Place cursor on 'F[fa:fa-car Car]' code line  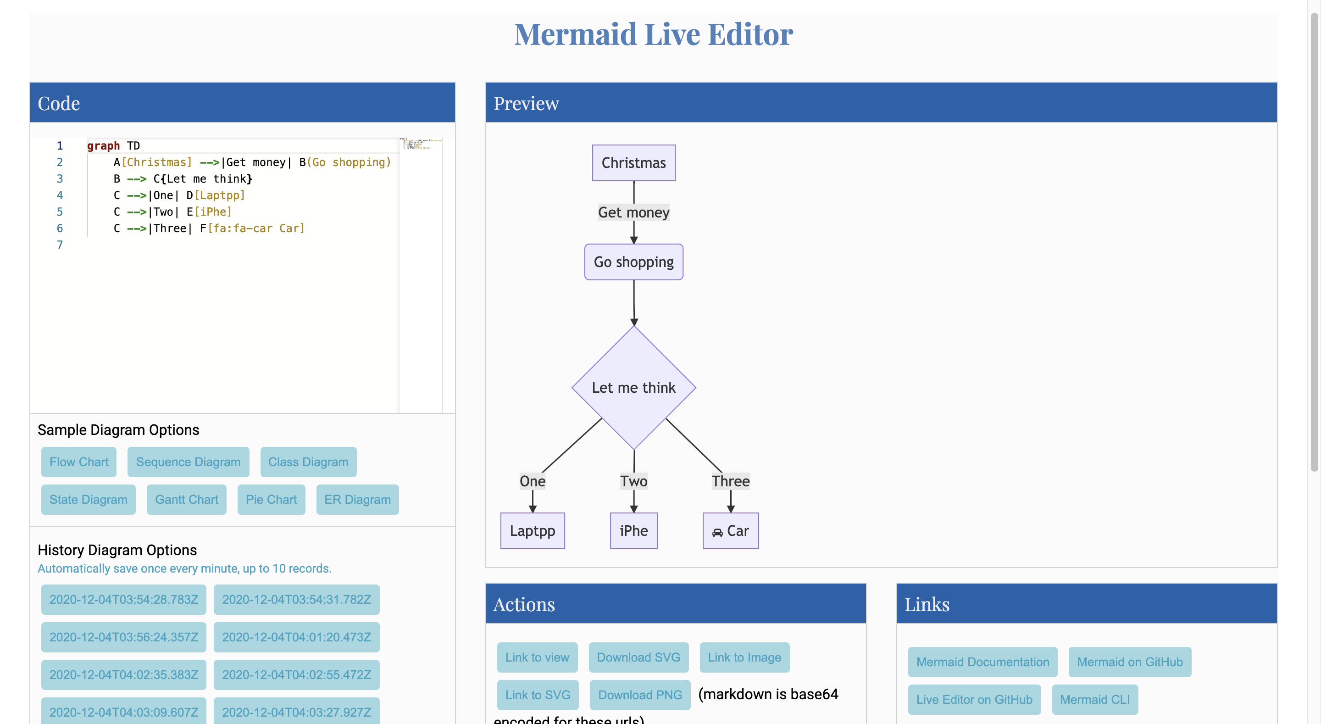tap(209, 228)
